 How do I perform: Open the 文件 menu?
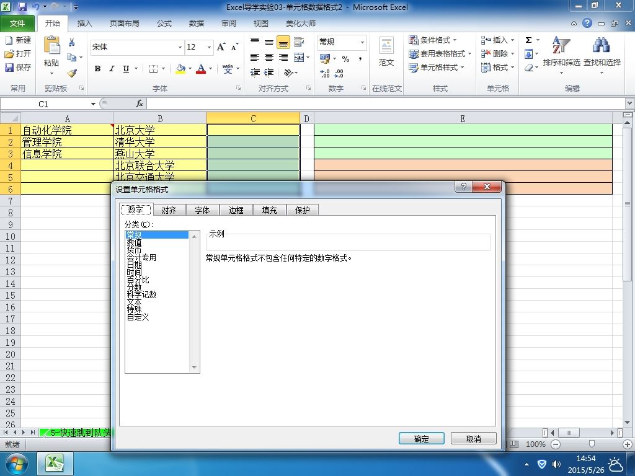point(17,24)
